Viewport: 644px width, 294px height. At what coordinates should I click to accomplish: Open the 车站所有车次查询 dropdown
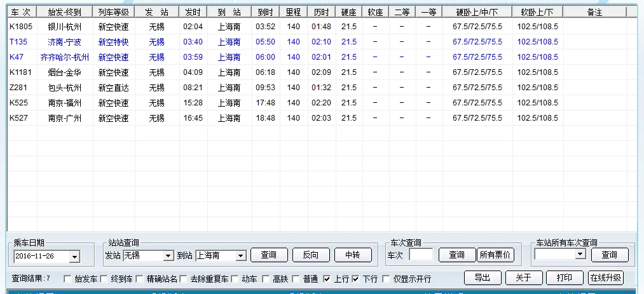tap(580, 254)
